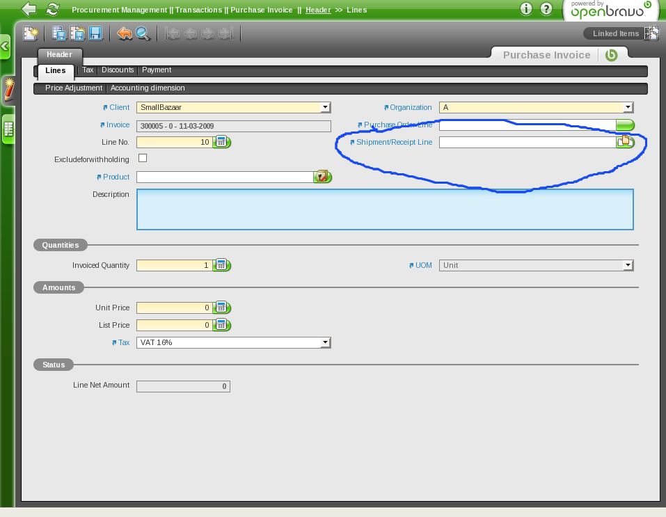
Task: Open the Organization dropdown
Action: click(x=628, y=107)
